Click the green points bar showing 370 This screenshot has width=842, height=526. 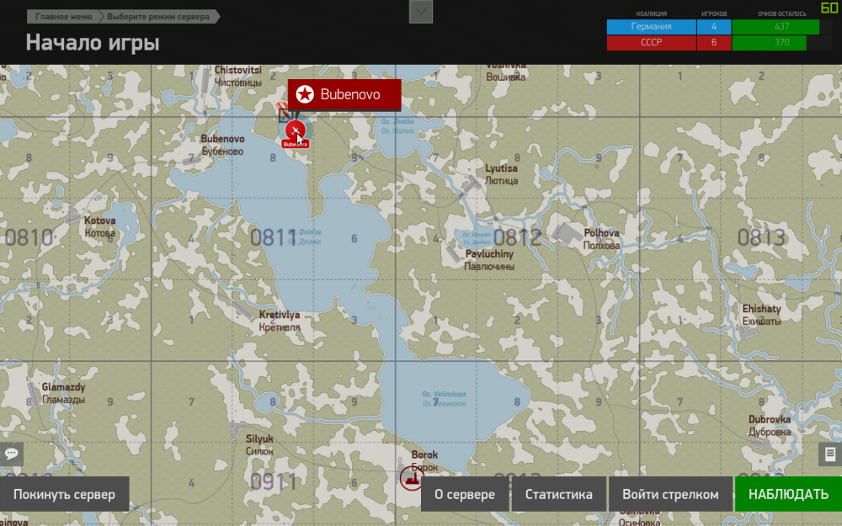coord(772,41)
